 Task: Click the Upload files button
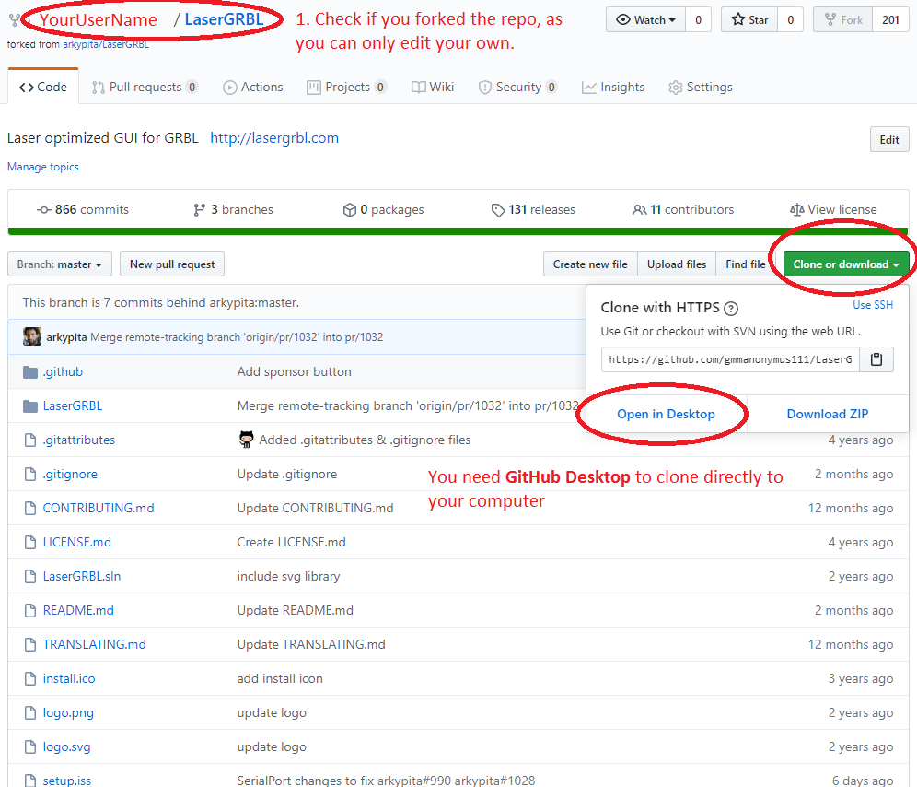coord(677,264)
